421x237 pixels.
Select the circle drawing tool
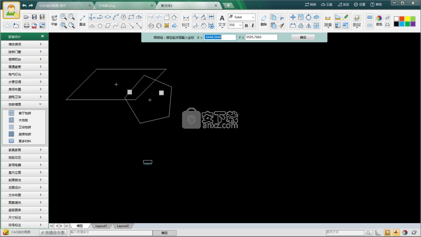click(123, 17)
